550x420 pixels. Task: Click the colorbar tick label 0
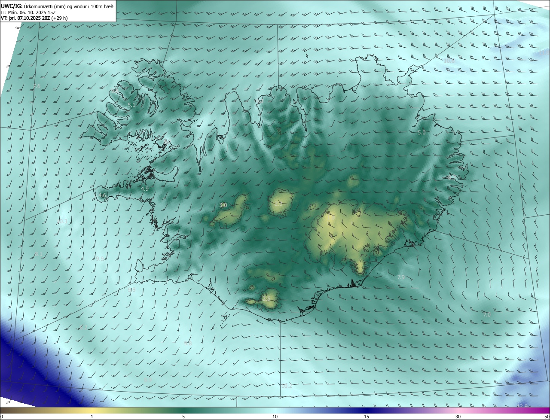click(x=2, y=417)
